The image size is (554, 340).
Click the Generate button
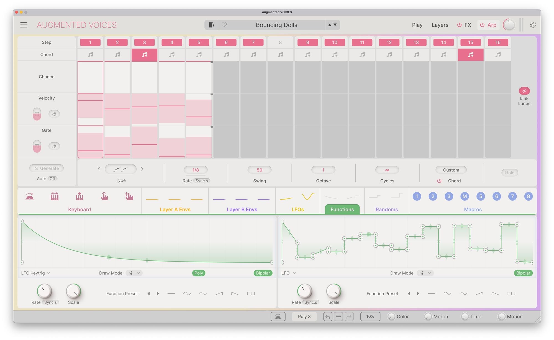tap(47, 168)
